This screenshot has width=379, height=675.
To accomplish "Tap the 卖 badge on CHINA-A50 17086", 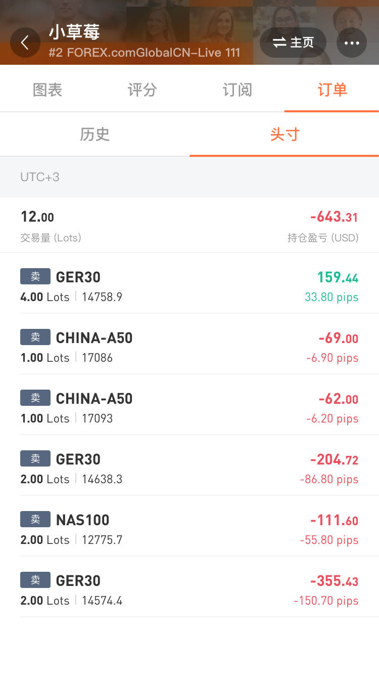I will (35, 337).
